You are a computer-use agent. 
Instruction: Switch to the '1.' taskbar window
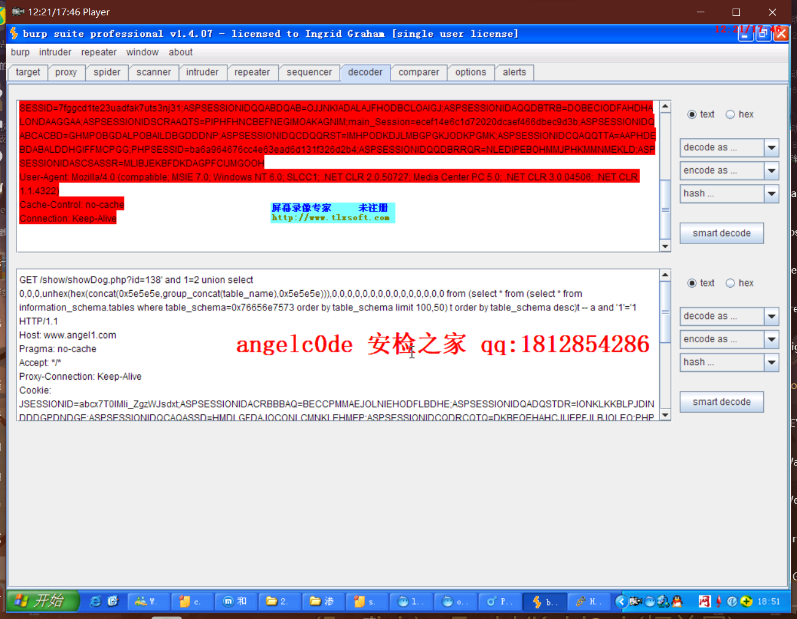(x=410, y=602)
